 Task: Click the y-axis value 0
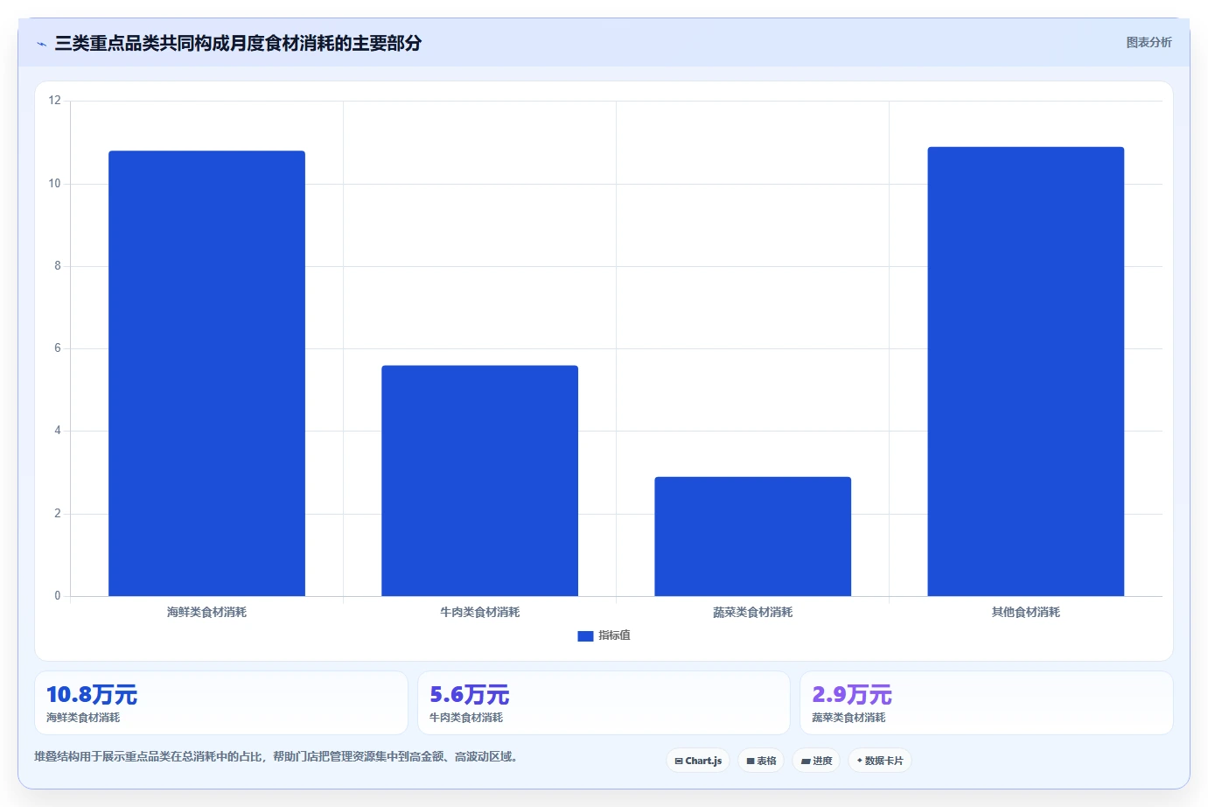tap(58, 596)
